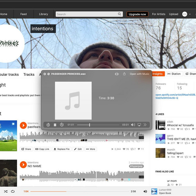The width and height of the screenshot is (196, 196).
Task: Switch to the Tracks tab
Action: pos(29,74)
